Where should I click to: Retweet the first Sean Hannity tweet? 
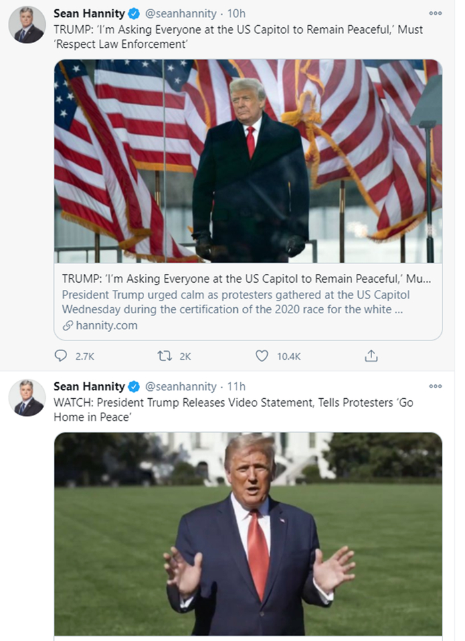tap(164, 356)
